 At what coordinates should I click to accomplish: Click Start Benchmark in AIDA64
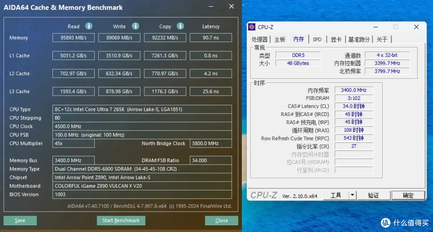click(x=121, y=220)
